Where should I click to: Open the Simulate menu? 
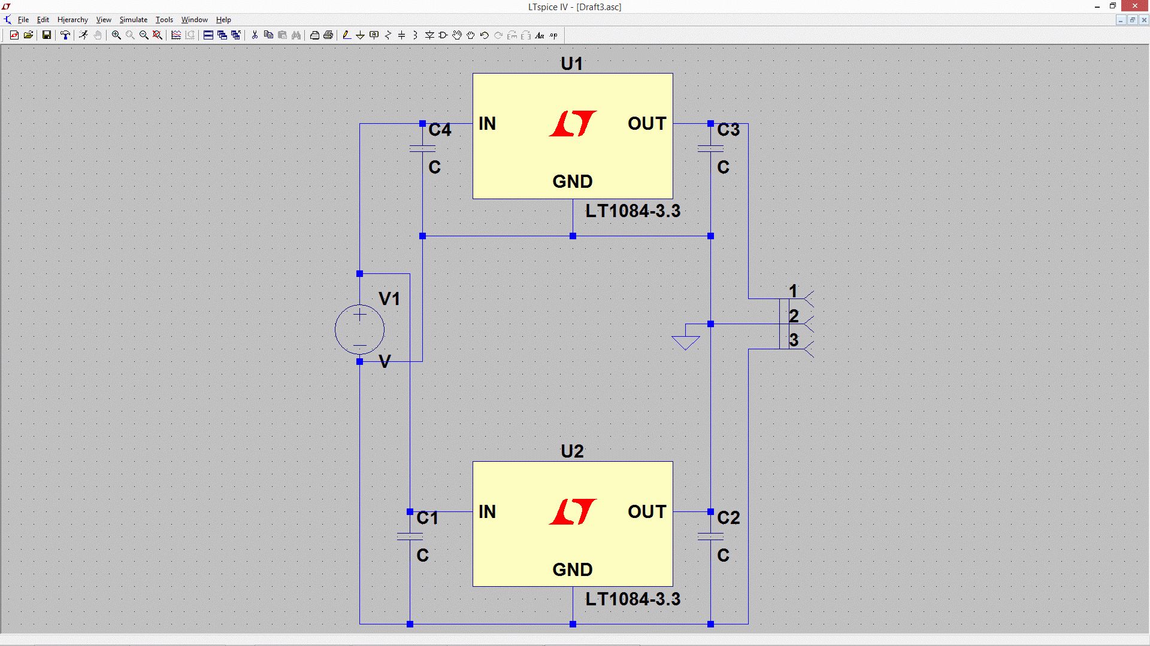pos(133,20)
